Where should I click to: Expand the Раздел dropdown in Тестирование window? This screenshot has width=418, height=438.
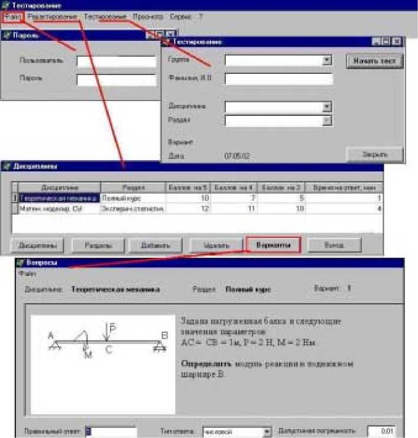tap(326, 121)
